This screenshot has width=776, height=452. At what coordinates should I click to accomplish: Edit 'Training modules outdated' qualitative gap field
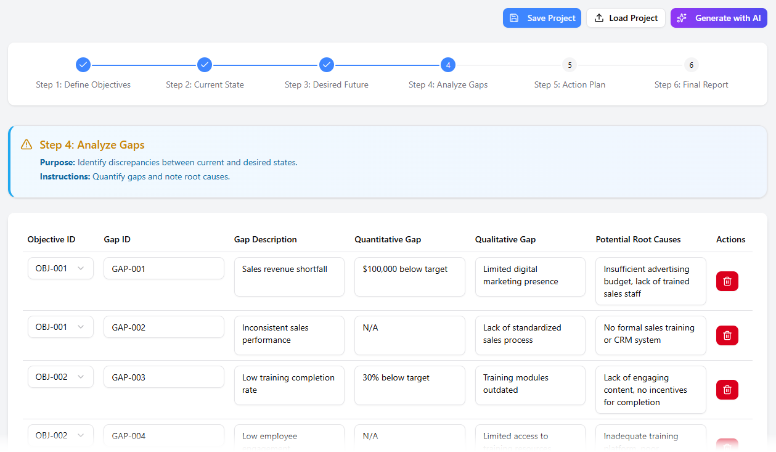pyautogui.click(x=529, y=385)
